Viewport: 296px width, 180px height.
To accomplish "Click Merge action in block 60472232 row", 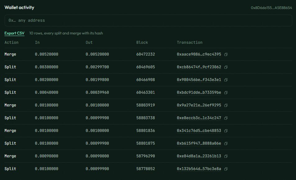I will [10, 54].
